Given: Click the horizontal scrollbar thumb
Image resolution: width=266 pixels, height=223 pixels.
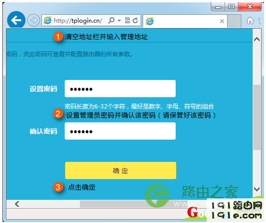Looking at the screenshot, I should pyautogui.click(x=134, y=204).
